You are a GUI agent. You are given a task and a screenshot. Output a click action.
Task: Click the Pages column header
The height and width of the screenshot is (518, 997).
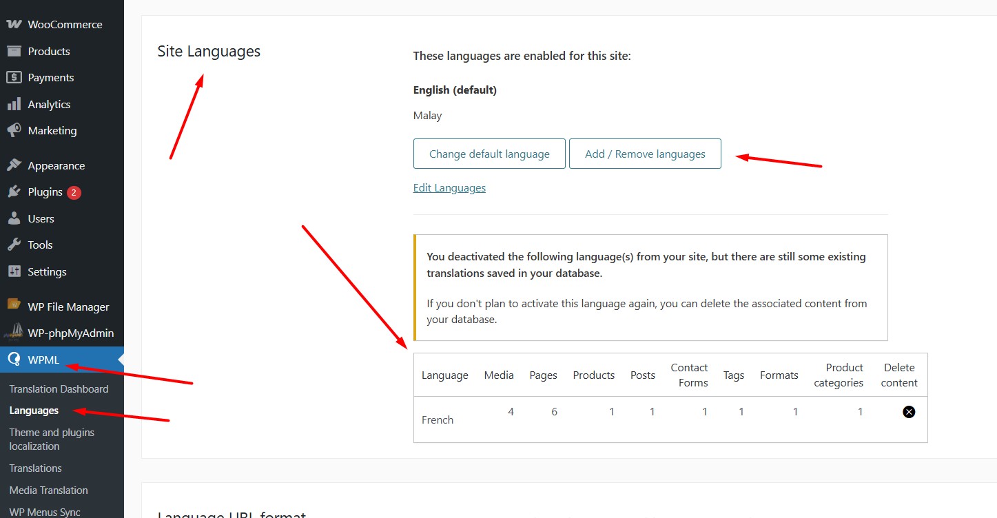[543, 375]
